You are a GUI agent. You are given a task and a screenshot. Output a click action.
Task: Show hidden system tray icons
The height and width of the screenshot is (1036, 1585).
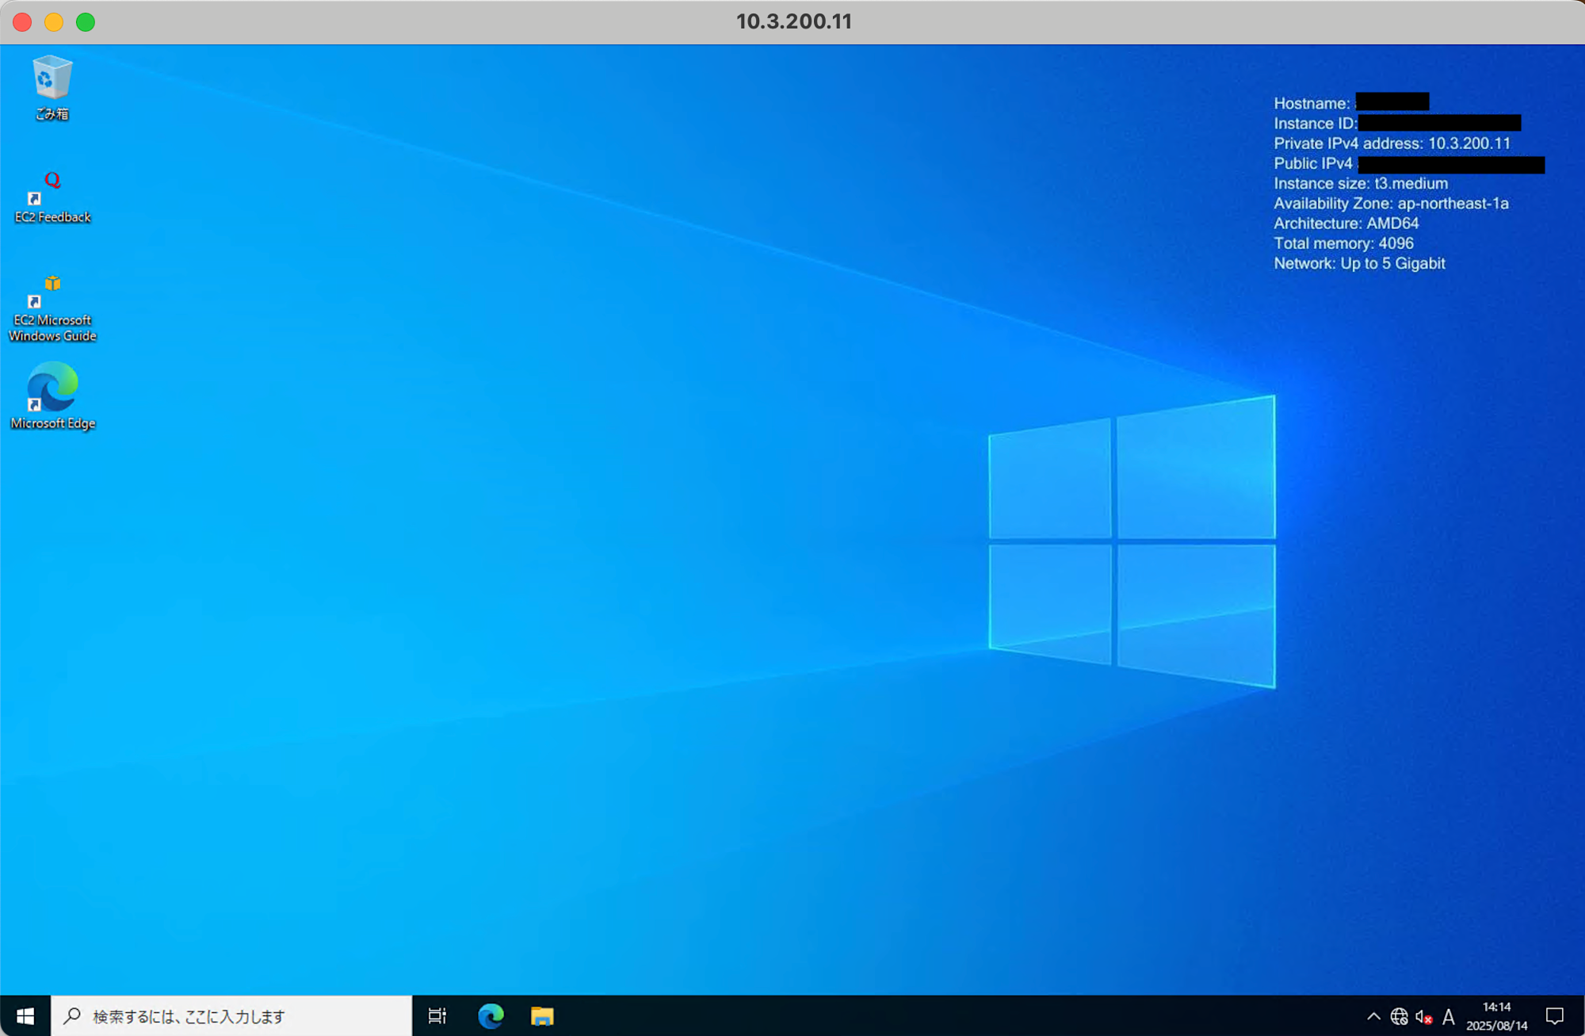(1373, 1016)
